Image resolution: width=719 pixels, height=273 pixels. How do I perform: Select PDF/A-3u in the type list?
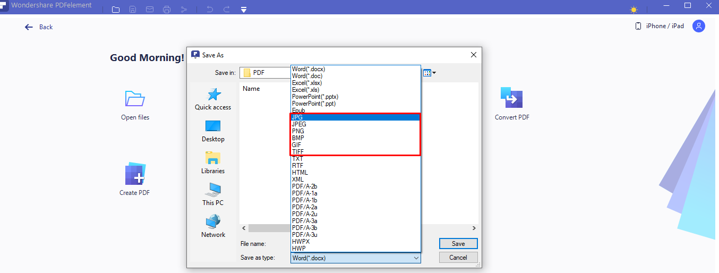356,235
